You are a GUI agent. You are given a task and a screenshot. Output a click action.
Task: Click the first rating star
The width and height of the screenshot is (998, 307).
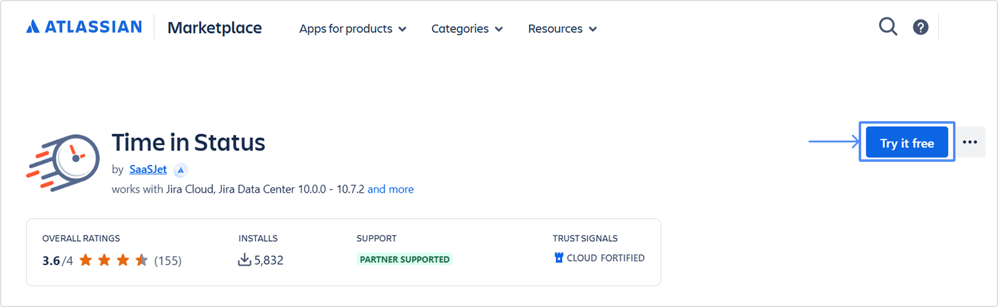86,260
